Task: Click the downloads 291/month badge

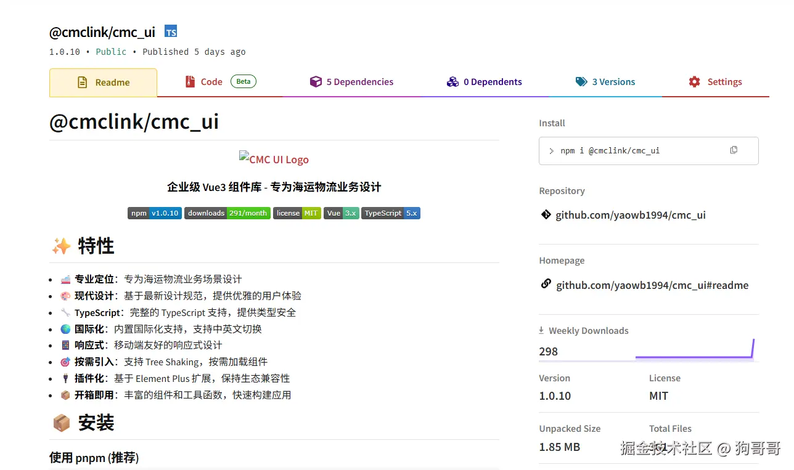Action: [227, 213]
